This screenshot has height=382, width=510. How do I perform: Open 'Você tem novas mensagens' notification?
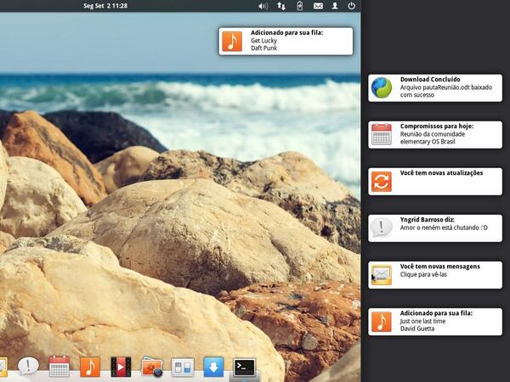coord(435,275)
